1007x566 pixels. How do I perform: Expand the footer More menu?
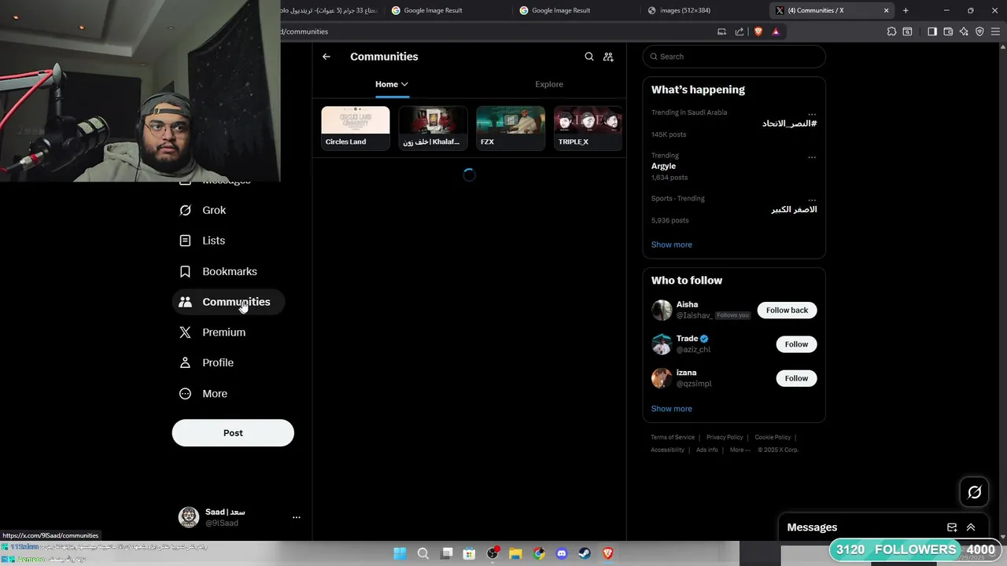740,450
